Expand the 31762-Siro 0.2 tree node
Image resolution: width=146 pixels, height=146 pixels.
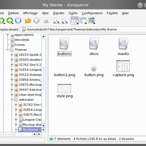12,65
